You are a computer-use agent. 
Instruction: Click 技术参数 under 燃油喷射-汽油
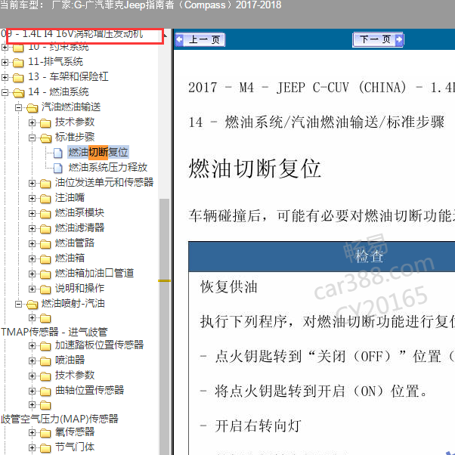tap(75, 375)
